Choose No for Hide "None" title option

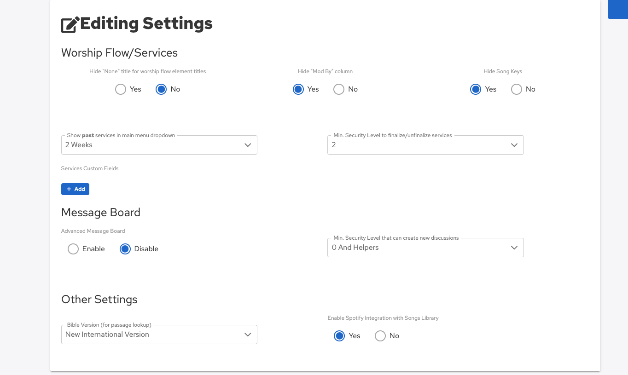(x=161, y=89)
